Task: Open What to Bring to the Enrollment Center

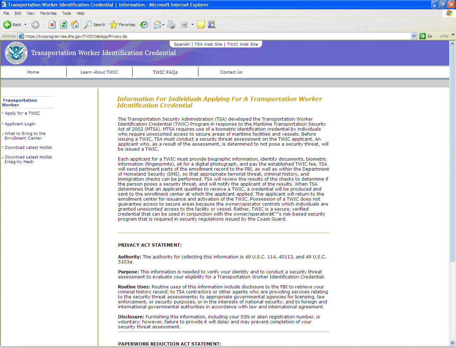Action: tap(25, 136)
